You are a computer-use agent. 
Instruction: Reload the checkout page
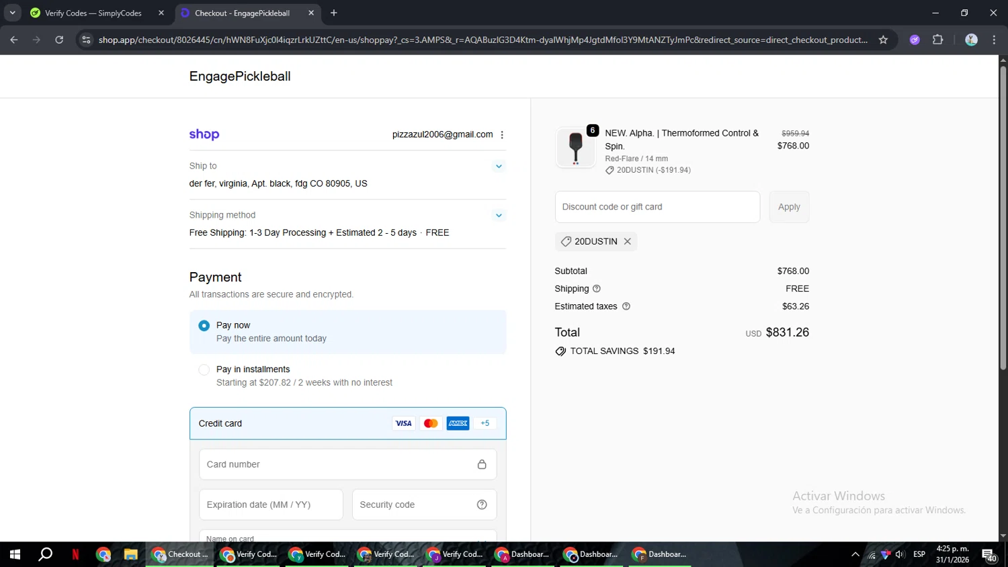[59, 40]
